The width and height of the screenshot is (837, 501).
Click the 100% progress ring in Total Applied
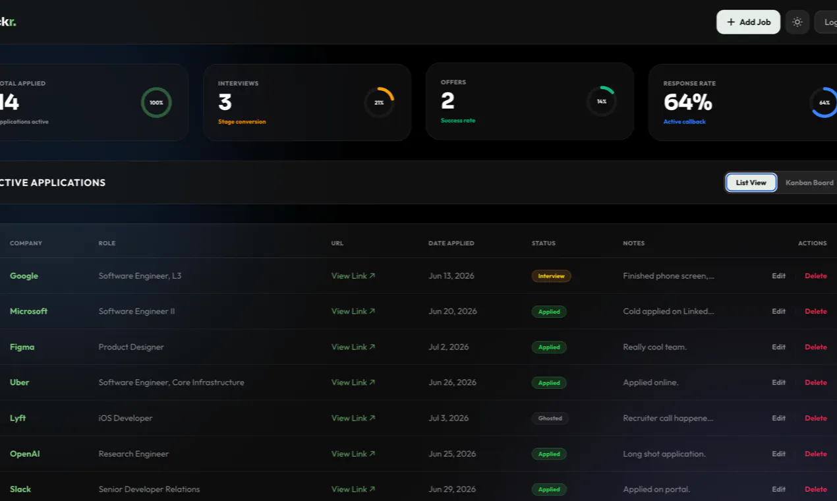click(156, 103)
